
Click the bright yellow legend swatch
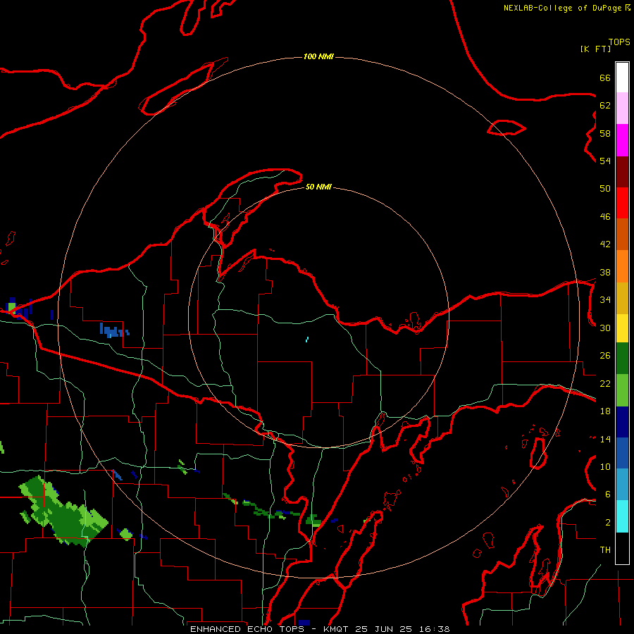click(622, 328)
